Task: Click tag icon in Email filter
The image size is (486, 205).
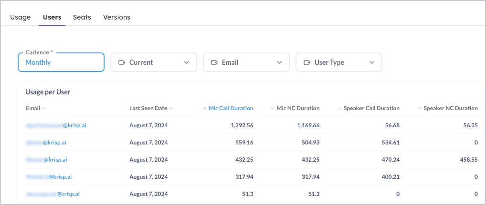Action: 214,62
